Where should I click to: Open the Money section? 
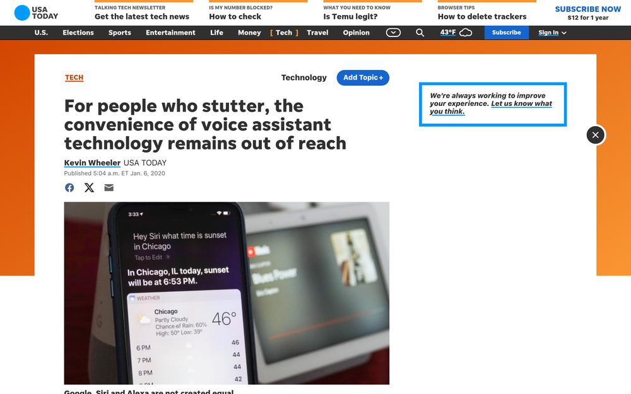249,33
